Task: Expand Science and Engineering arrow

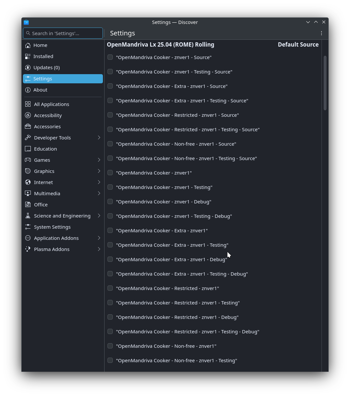Action: (99, 216)
